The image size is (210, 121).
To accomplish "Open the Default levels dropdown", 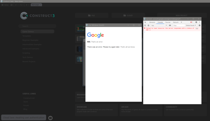I will [x=191, y=25].
